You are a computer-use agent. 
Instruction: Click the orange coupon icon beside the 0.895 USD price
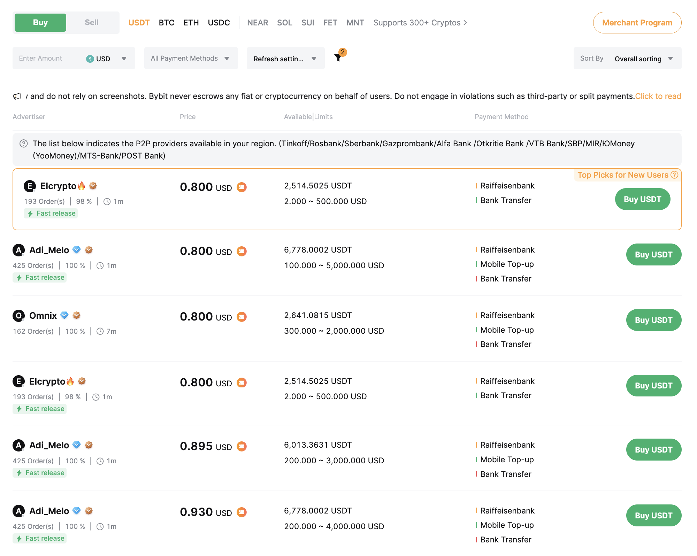pyautogui.click(x=242, y=447)
